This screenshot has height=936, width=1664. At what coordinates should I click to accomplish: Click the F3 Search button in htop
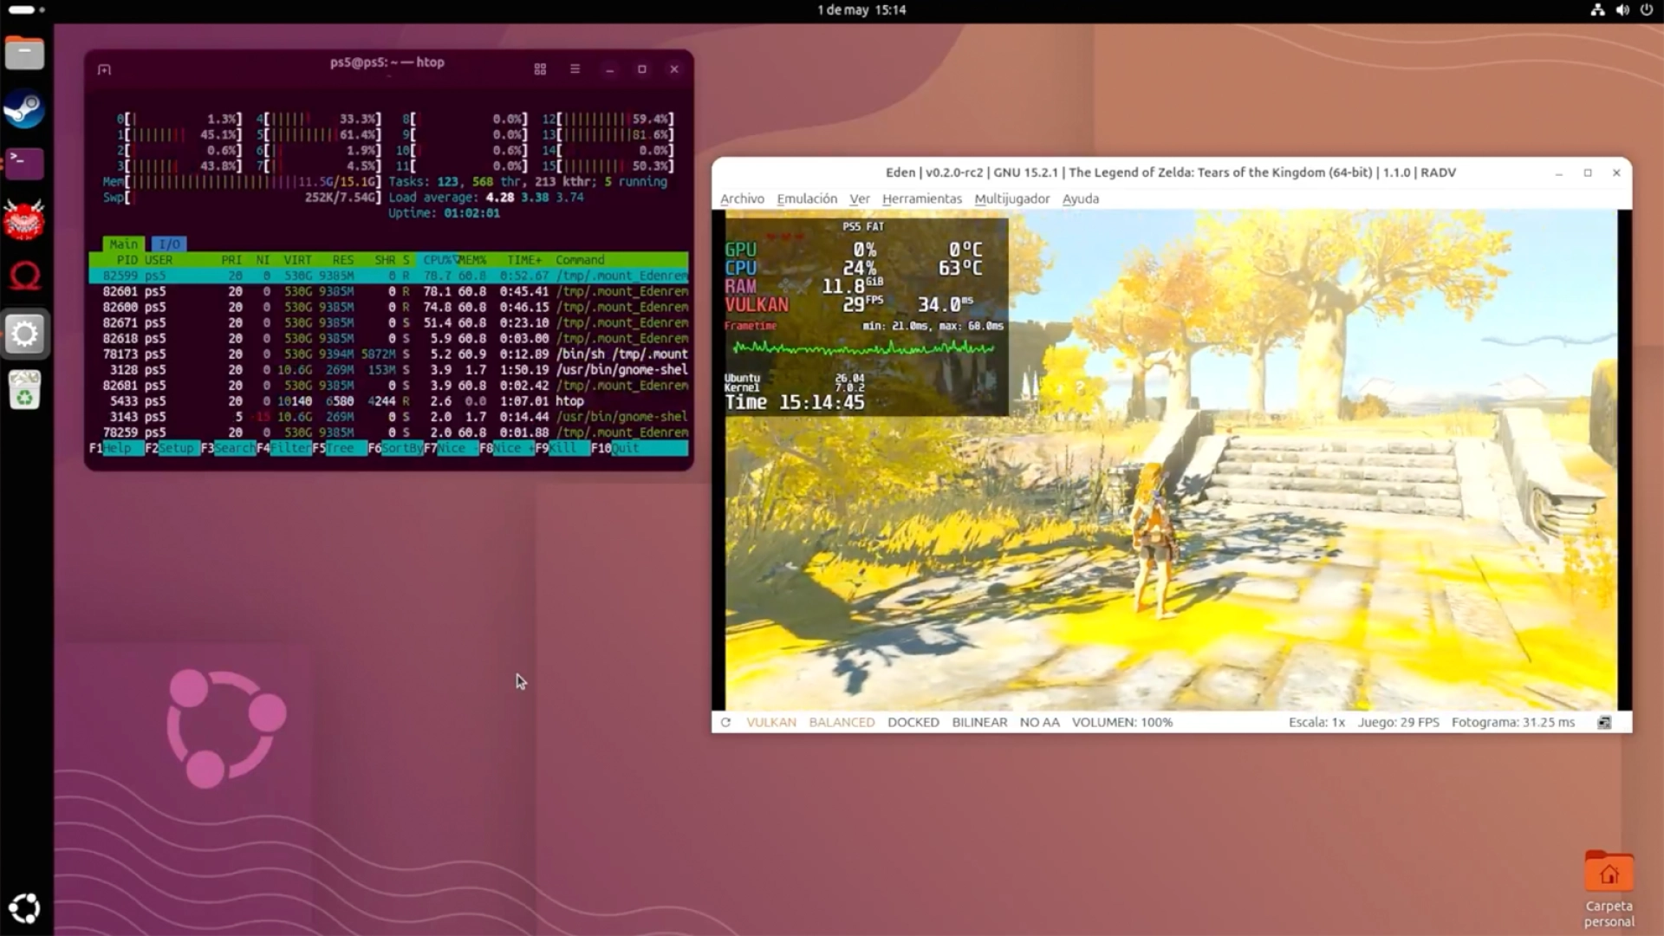click(228, 448)
